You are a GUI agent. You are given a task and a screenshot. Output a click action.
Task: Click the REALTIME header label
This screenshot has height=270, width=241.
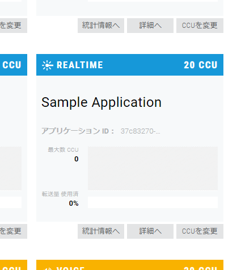click(80, 65)
